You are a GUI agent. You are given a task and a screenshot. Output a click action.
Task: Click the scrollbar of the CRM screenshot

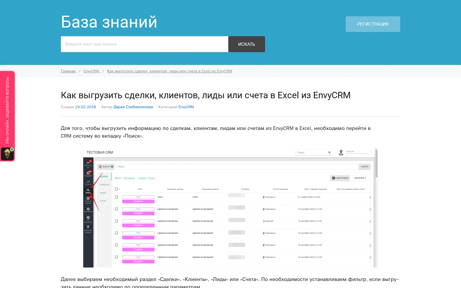[x=376, y=163]
